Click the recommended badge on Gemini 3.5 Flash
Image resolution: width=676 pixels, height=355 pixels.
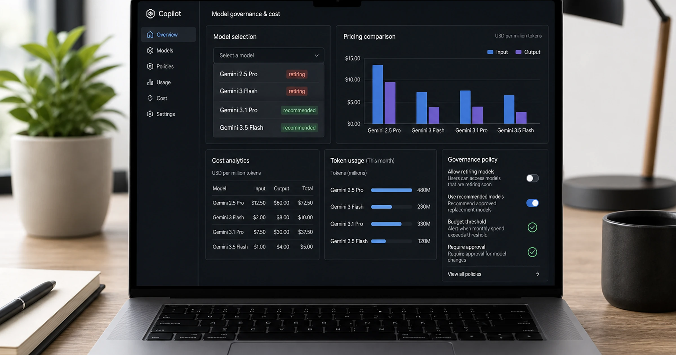(x=299, y=128)
